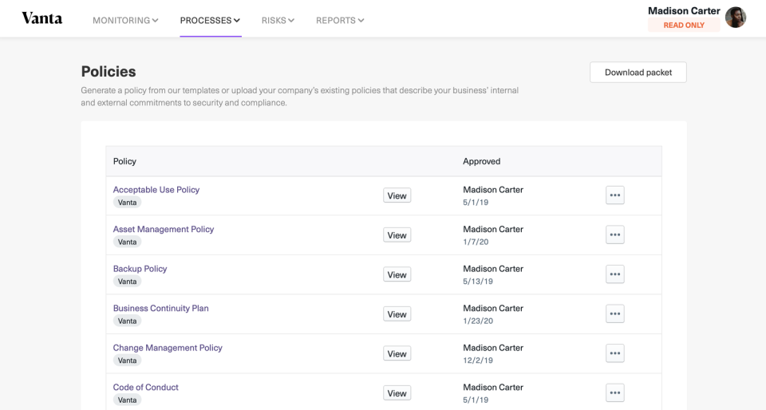Image resolution: width=766 pixels, height=410 pixels.
Task: Click the Vanta logo
Action: tap(42, 18)
